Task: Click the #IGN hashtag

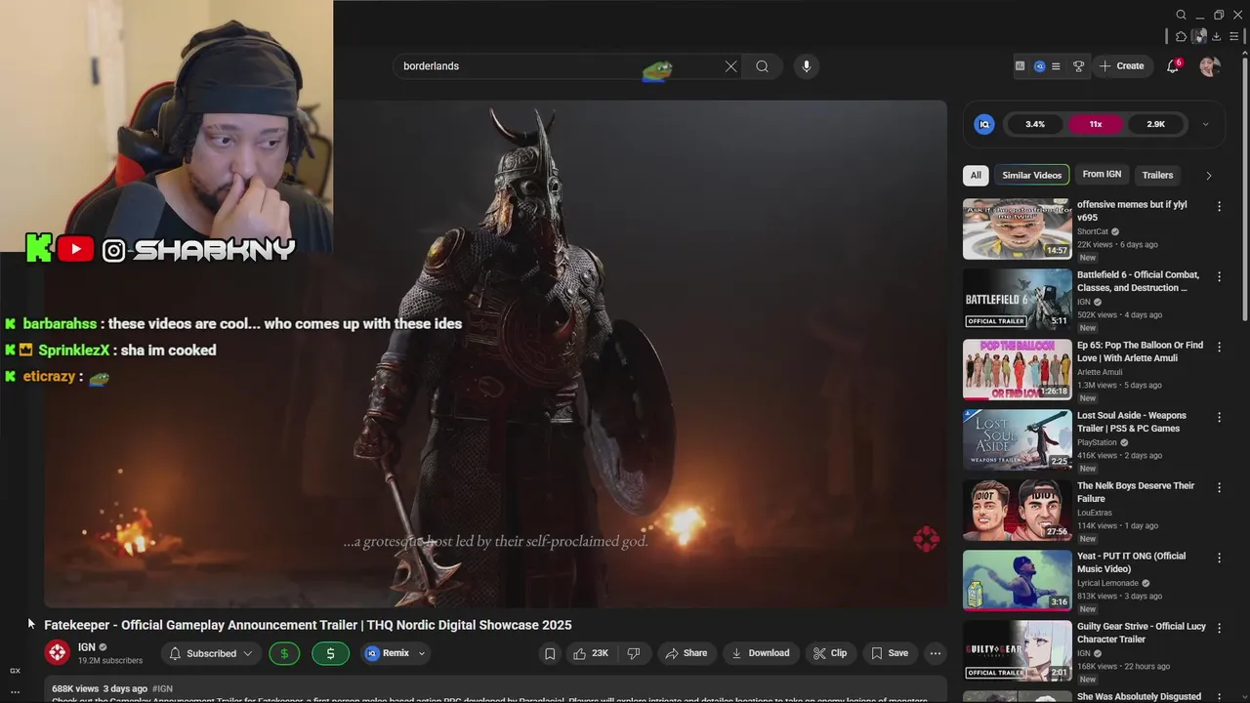Action: pyautogui.click(x=162, y=688)
